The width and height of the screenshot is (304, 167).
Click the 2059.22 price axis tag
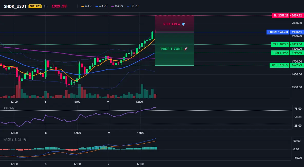297,15
